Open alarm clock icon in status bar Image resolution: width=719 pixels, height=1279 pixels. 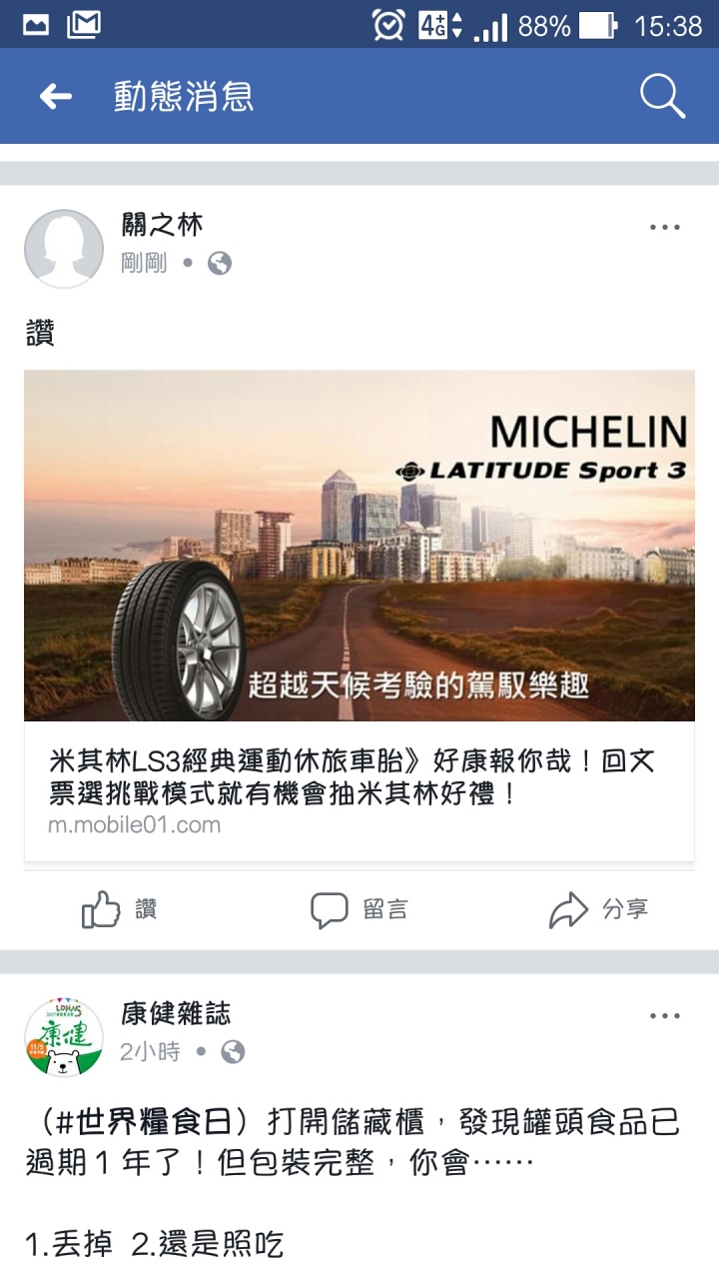coord(388,25)
